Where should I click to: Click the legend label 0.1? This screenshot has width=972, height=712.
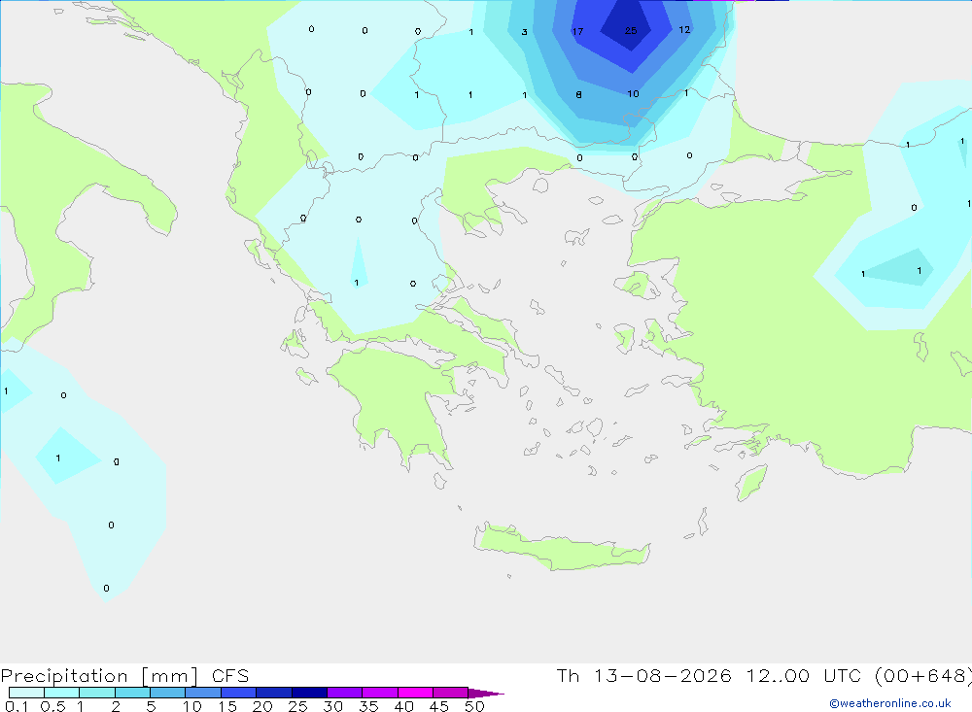click(x=17, y=706)
